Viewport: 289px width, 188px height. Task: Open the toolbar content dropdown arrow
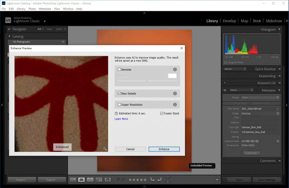[217, 180]
